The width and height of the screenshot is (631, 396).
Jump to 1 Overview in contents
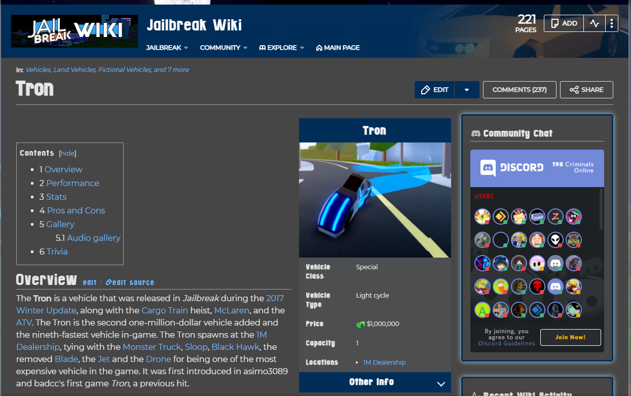tap(61, 169)
